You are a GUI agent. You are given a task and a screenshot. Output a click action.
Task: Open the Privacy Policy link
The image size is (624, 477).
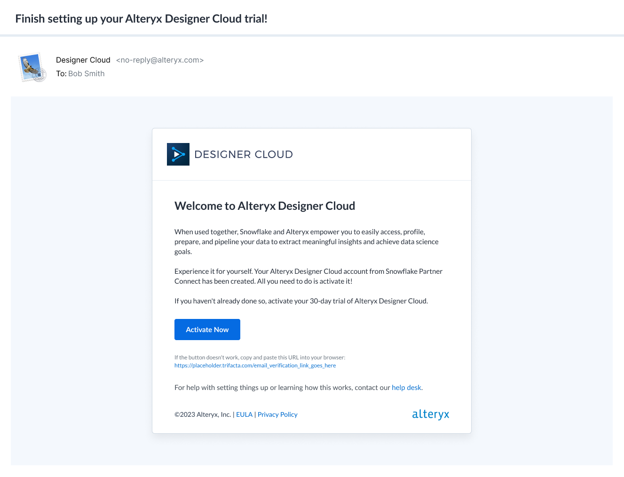pos(277,414)
